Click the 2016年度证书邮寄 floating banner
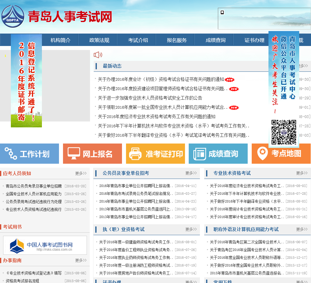 (x=26, y=80)
